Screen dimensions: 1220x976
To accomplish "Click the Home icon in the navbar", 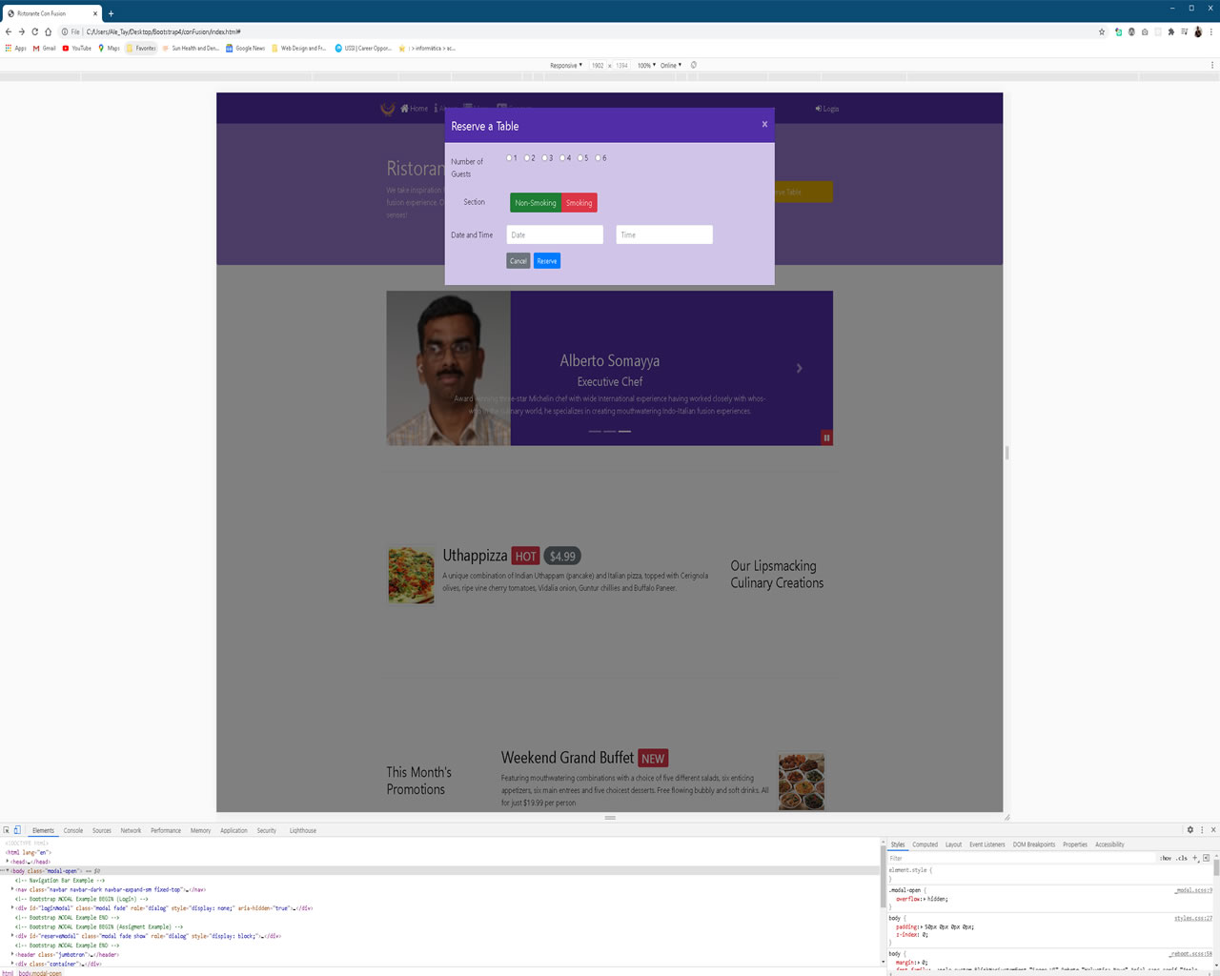I will click(404, 108).
